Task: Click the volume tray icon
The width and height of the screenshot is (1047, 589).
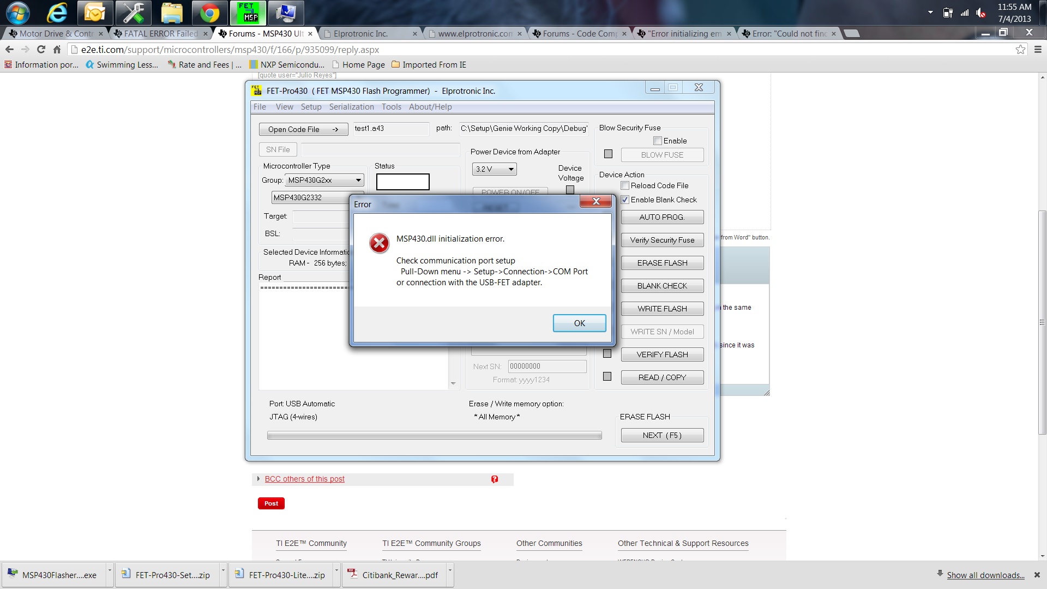Action: (981, 13)
